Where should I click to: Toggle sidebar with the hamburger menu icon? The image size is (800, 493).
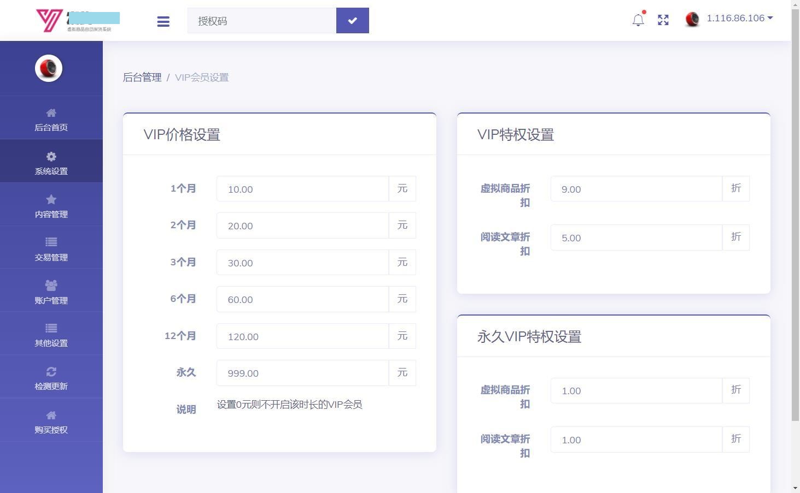163,21
